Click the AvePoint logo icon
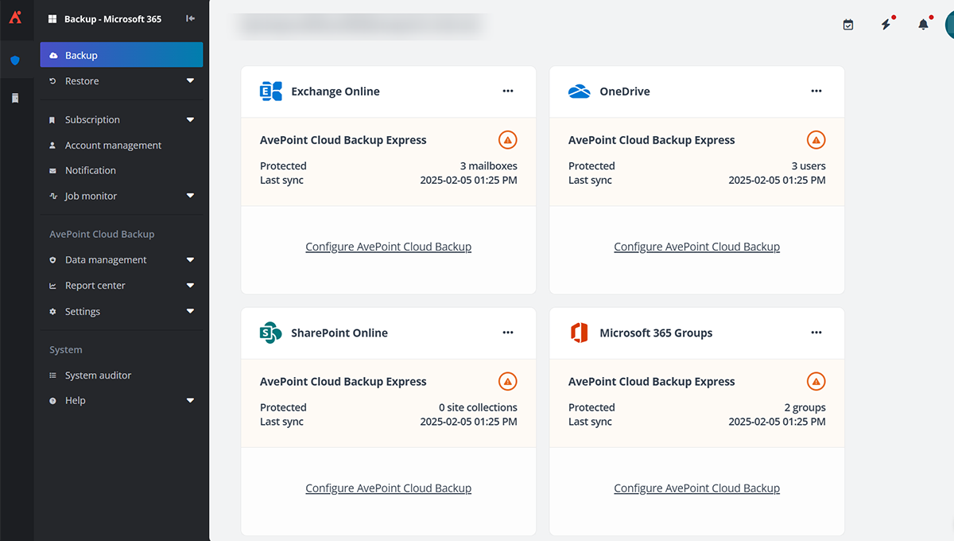Viewport: 954px width, 541px height. [14, 16]
